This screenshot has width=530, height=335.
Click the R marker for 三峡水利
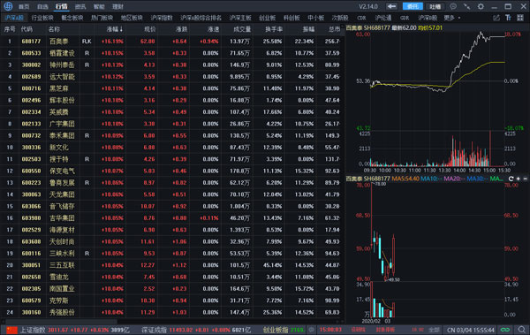(x=87, y=254)
